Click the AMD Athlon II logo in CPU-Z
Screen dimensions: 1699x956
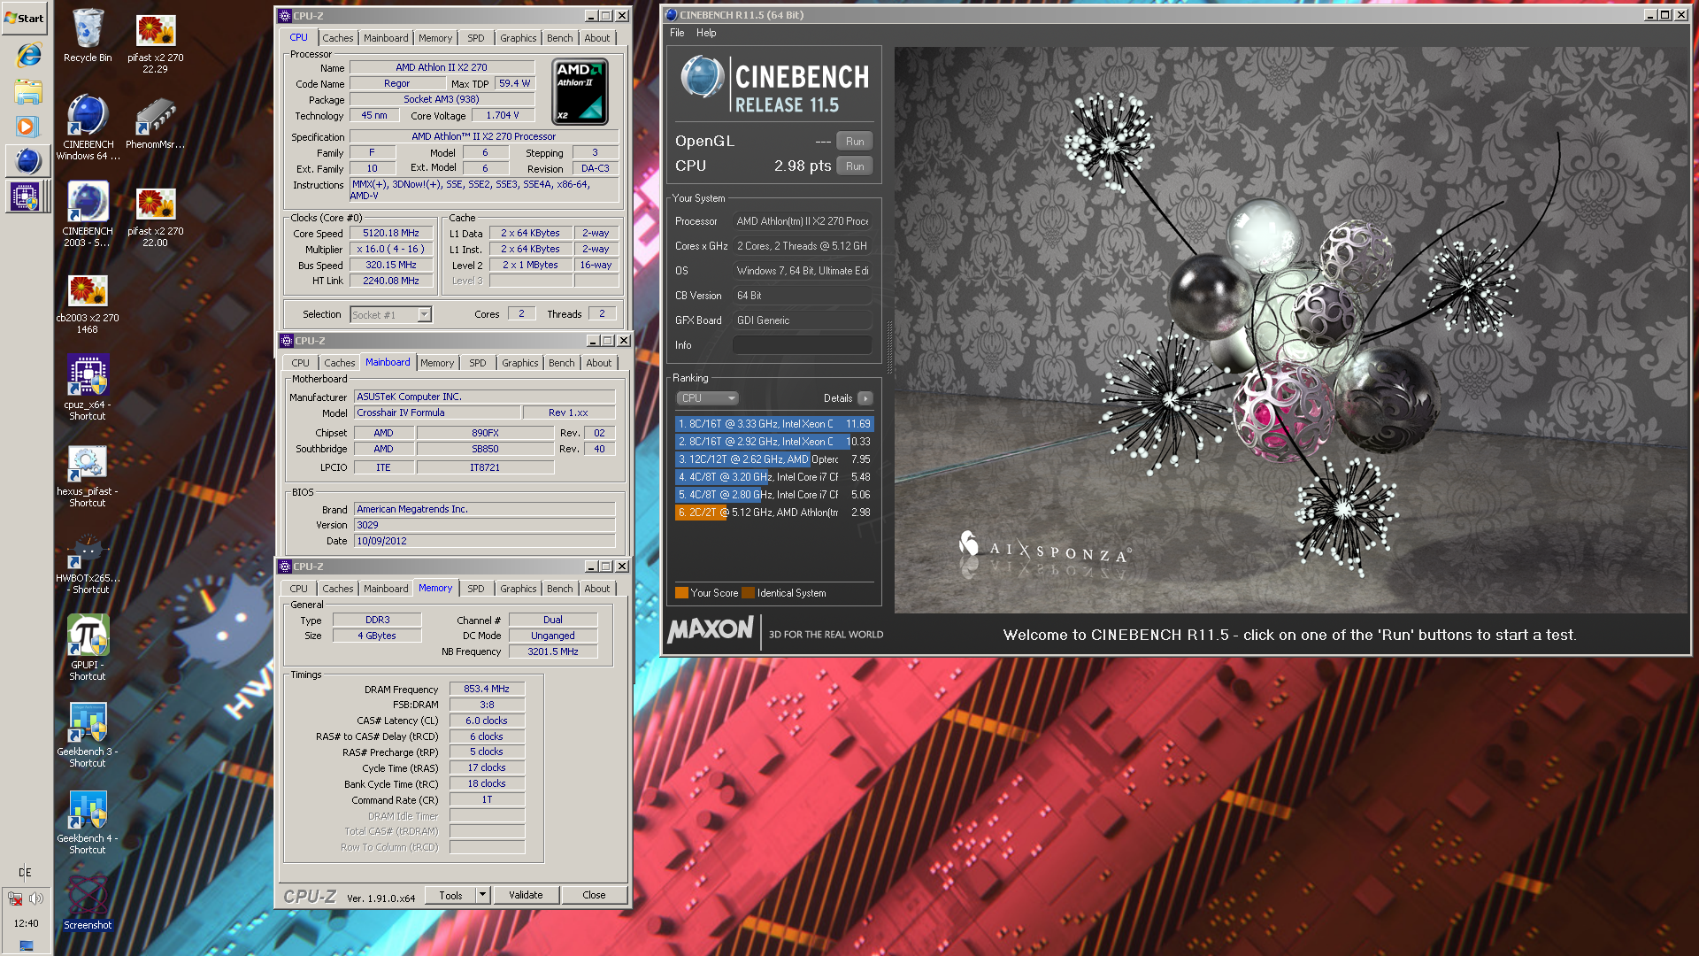pos(580,91)
